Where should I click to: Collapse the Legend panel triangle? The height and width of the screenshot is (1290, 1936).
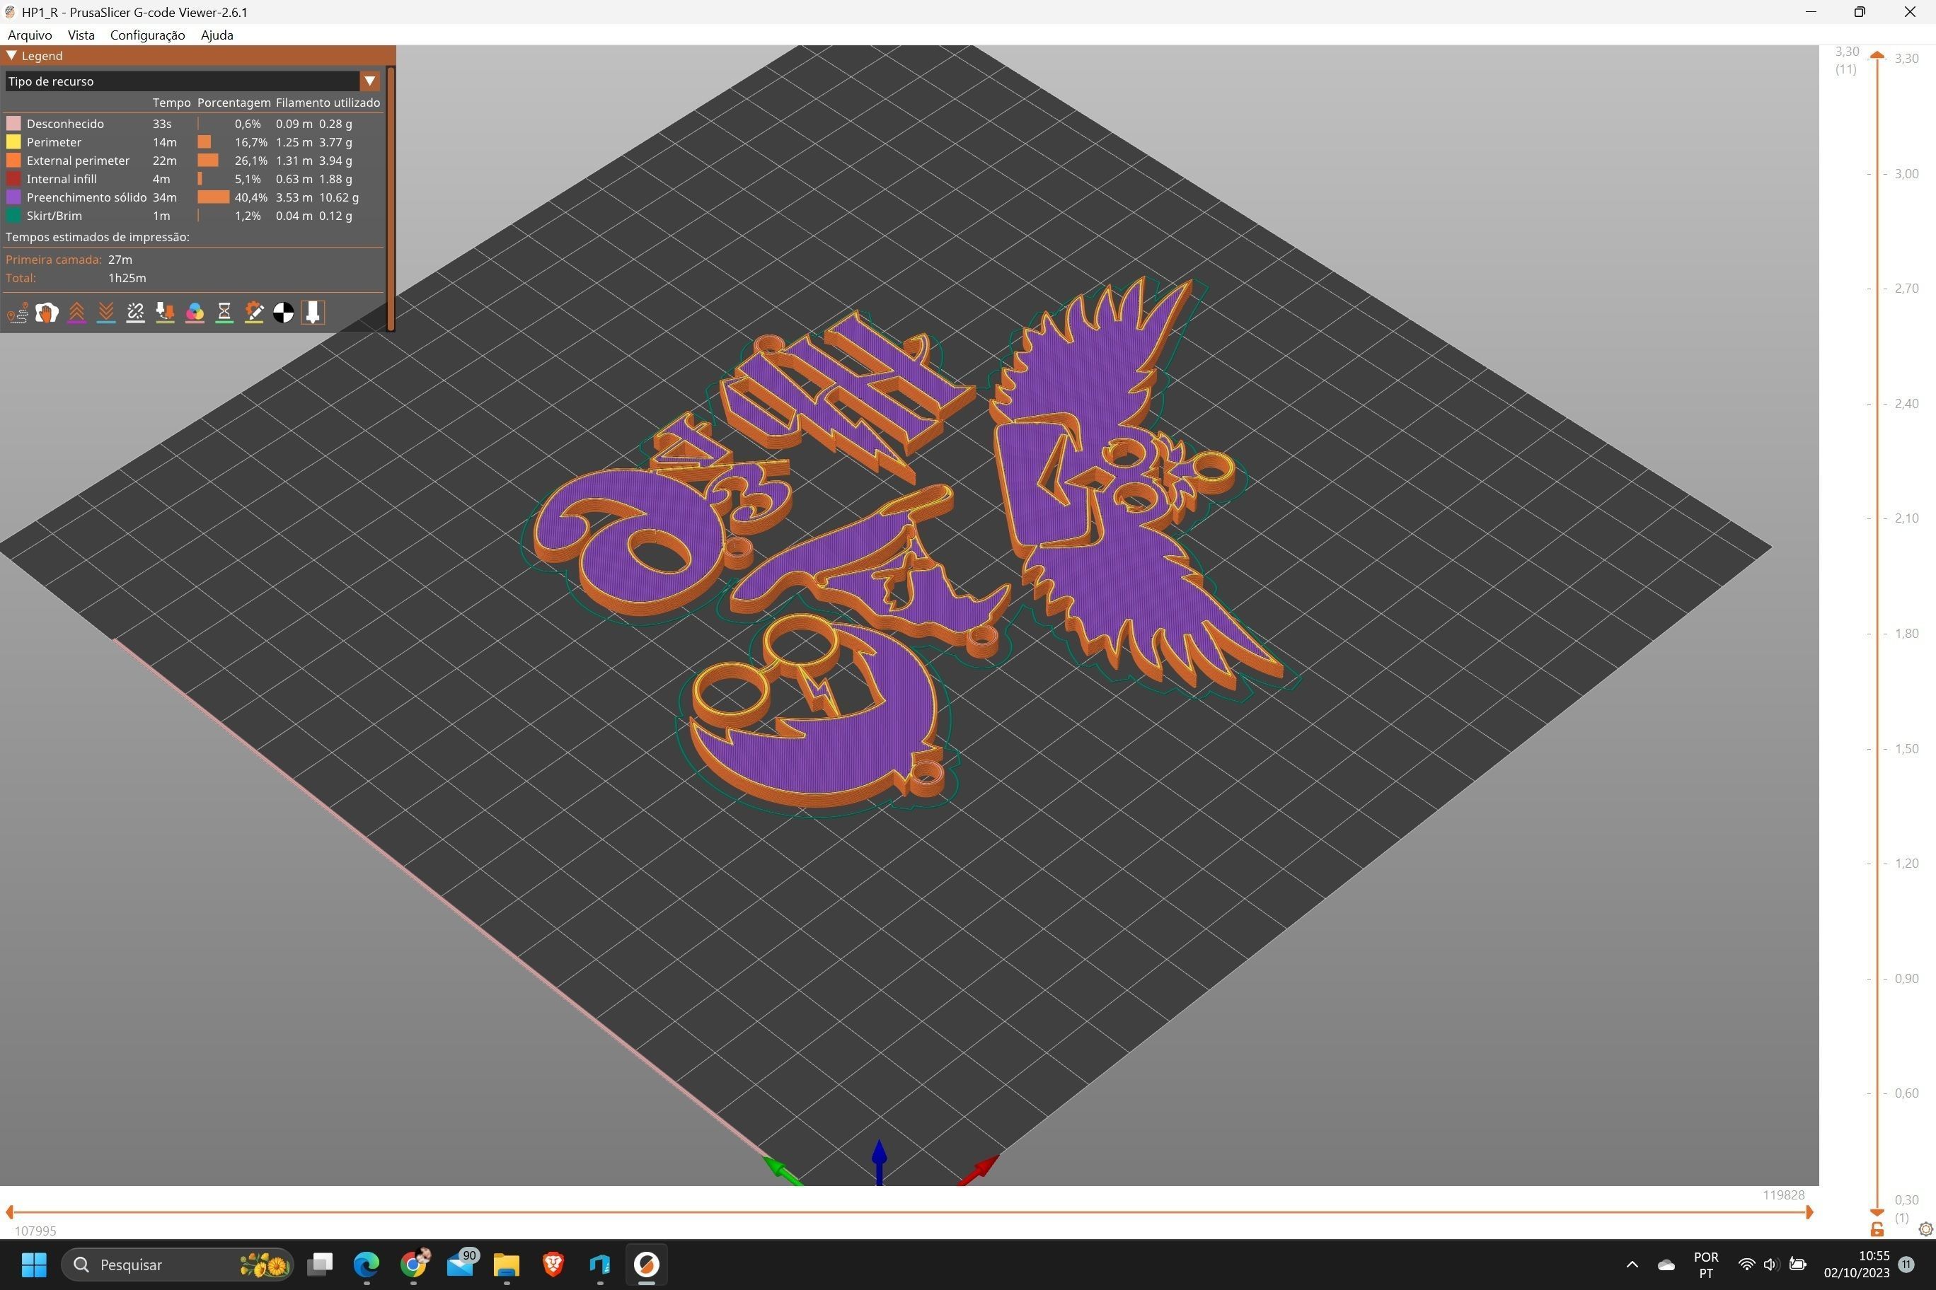[11, 55]
